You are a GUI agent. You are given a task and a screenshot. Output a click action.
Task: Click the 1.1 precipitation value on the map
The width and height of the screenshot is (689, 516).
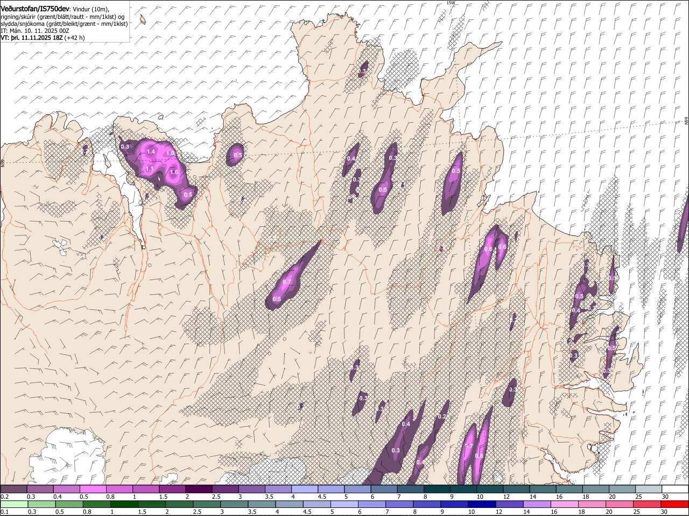point(150,169)
